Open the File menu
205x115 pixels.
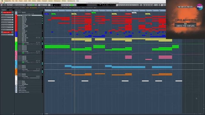tap(13, 1)
